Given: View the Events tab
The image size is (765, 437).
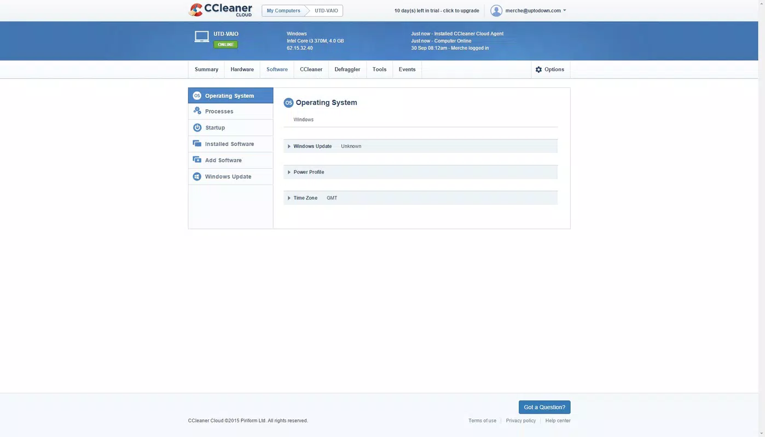Looking at the screenshot, I should (407, 69).
